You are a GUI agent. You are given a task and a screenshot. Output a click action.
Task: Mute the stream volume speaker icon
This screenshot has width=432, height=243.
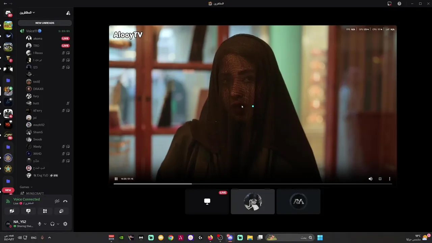click(x=370, y=179)
